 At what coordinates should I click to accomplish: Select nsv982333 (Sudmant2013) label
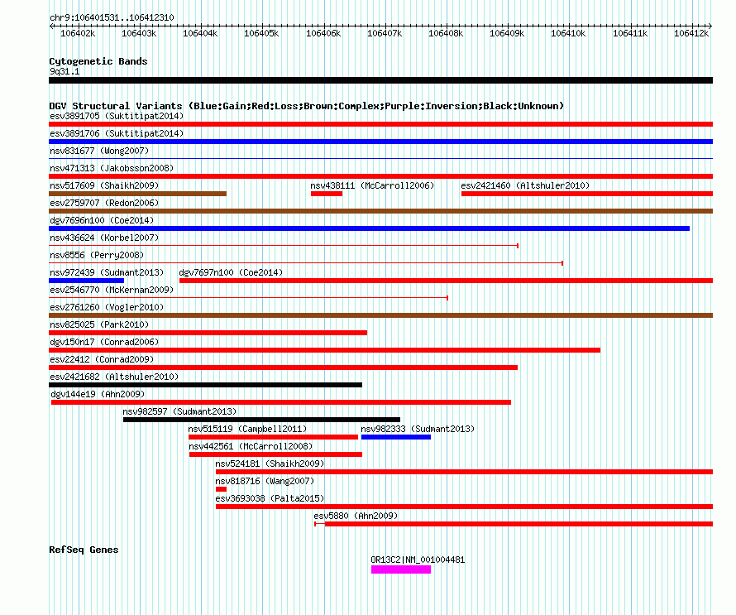click(418, 429)
